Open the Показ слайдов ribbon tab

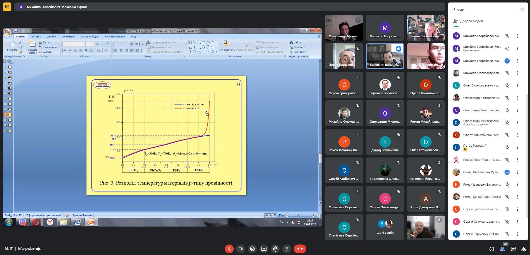pos(90,36)
